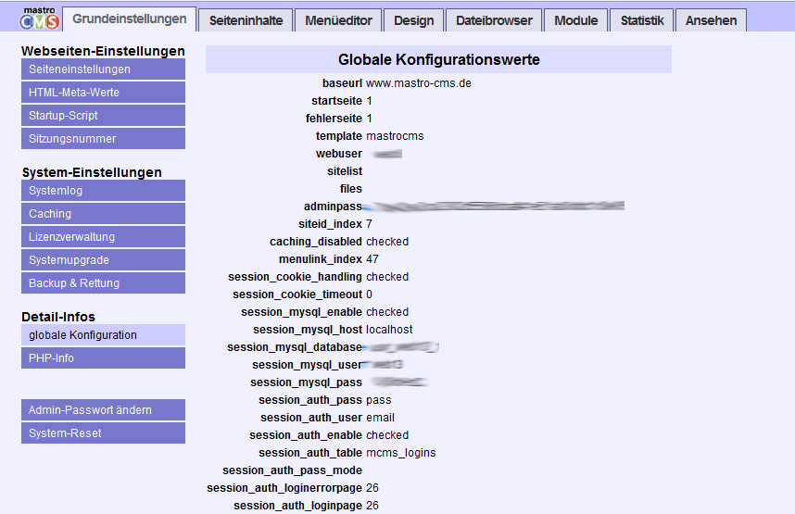Click the session_mysql_host value localhost
Viewport: 795px width, 514px height.
click(x=389, y=330)
